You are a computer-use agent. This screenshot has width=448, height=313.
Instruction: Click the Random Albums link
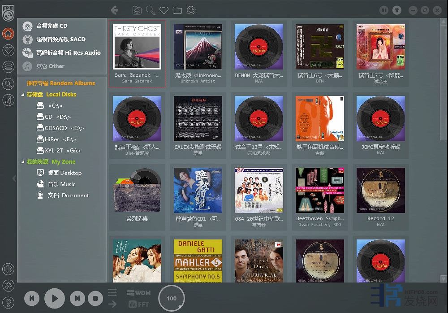pyautogui.click(x=60, y=83)
